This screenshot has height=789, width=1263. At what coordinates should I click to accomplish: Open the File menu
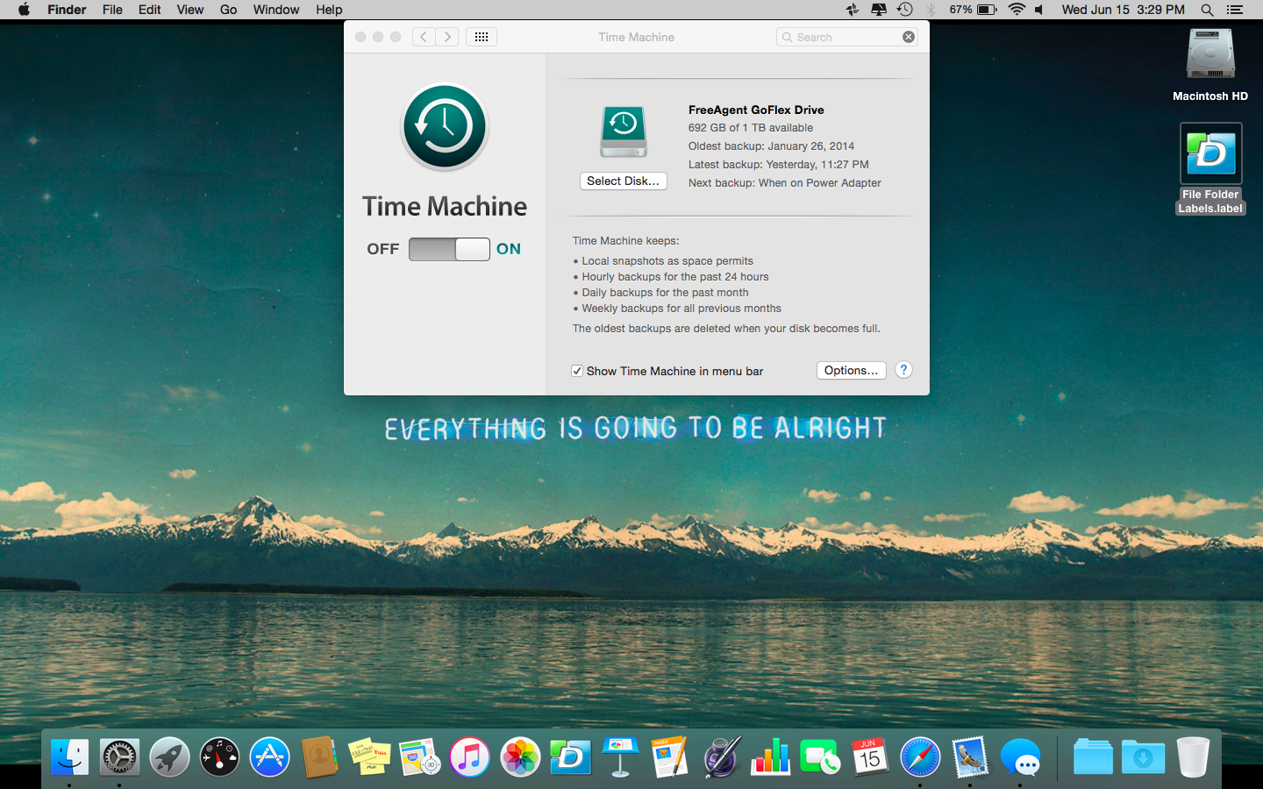(x=112, y=10)
